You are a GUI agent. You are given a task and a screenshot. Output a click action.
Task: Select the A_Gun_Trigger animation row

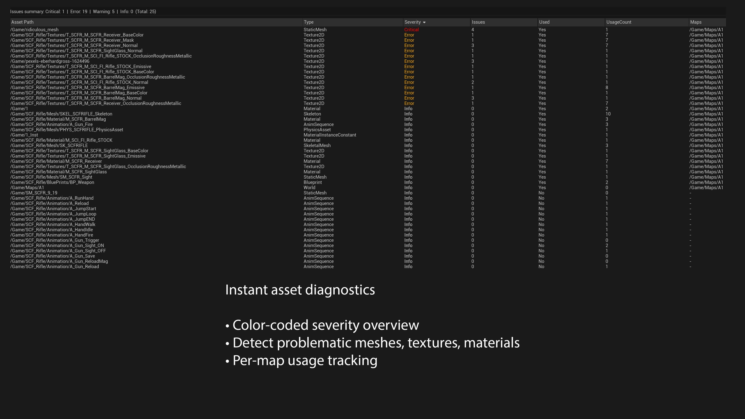point(368,240)
